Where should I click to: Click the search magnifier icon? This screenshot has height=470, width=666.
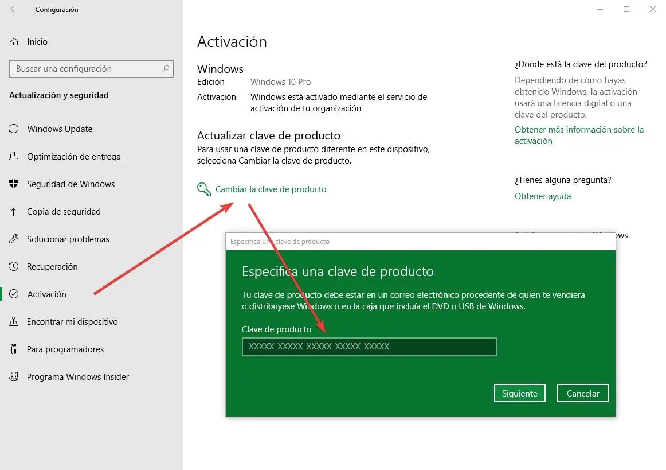pos(166,68)
